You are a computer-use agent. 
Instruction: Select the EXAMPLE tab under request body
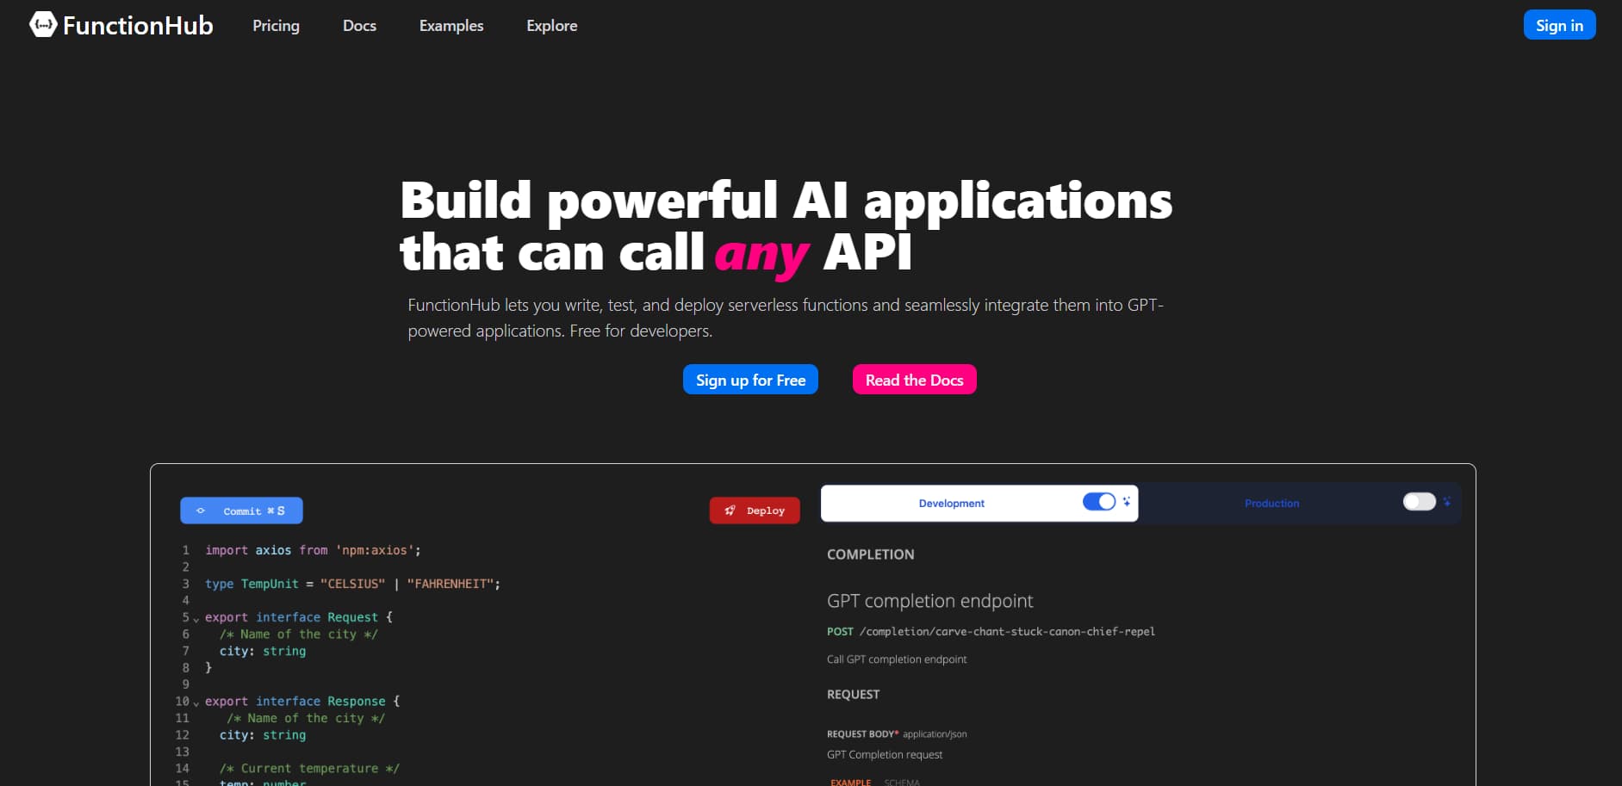(850, 782)
